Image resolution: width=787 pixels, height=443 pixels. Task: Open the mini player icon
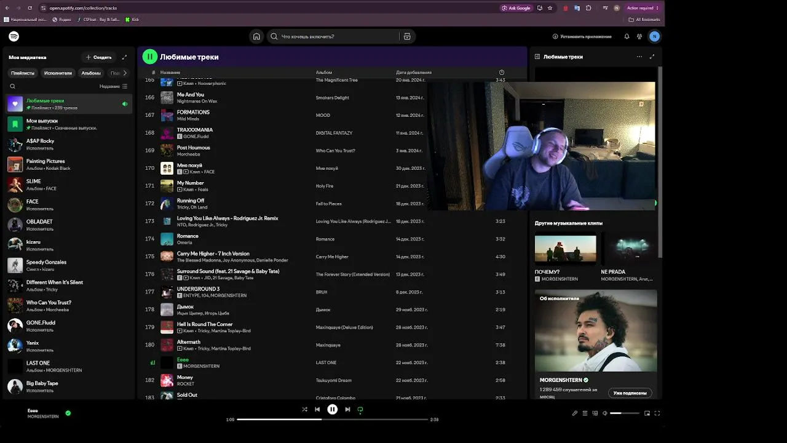click(647, 413)
